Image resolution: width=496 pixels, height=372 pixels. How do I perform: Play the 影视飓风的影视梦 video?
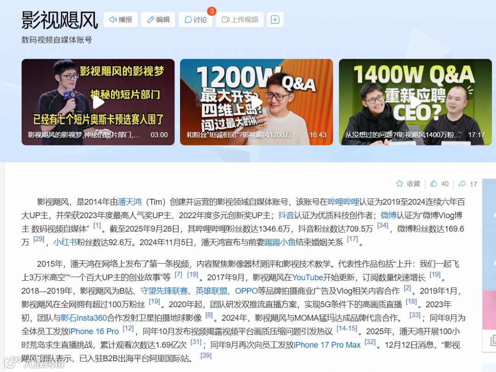click(x=98, y=102)
